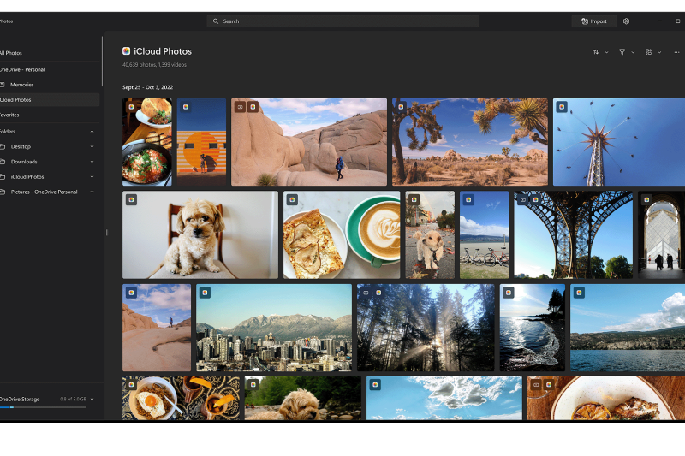The width and height of the screenshot is (685, 456).
Task: Expand the sort dropdown chevron
Action: (606, 52)
